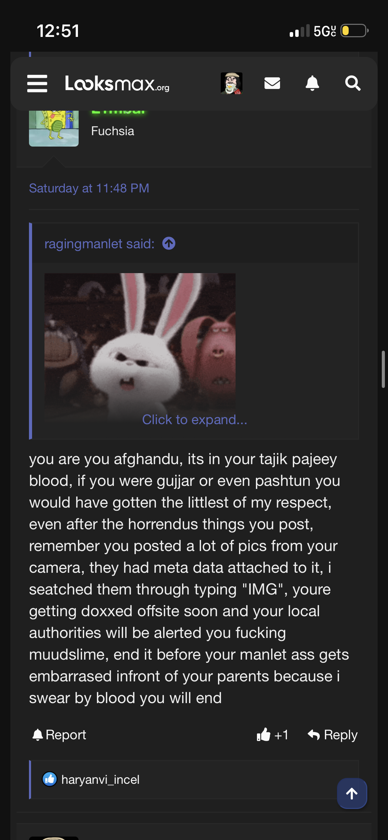Open the search magnifier icon
This screenshot has width=388, height=840.
(x=353, y=83)
